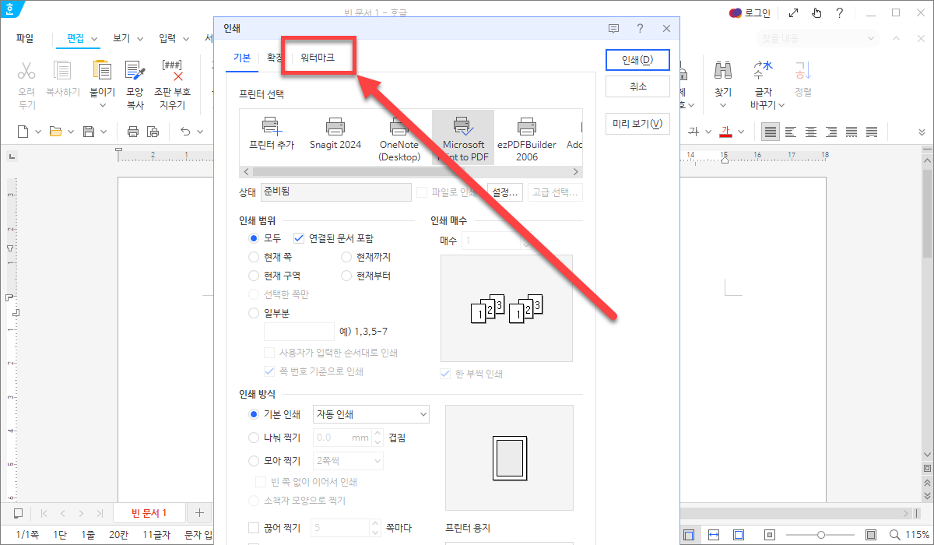Image resolution: width=934 pixels, height=545 pixels.
Task: Select the 나눠 찍기 radio button
Action: [x=254, y=438]
